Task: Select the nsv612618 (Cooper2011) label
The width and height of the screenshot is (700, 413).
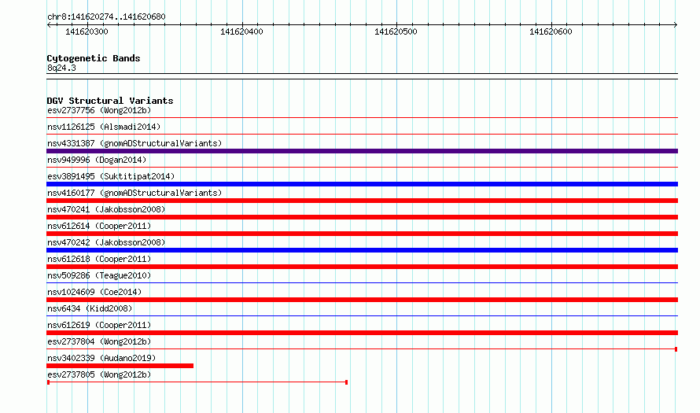Action: (x=99, y=259)
